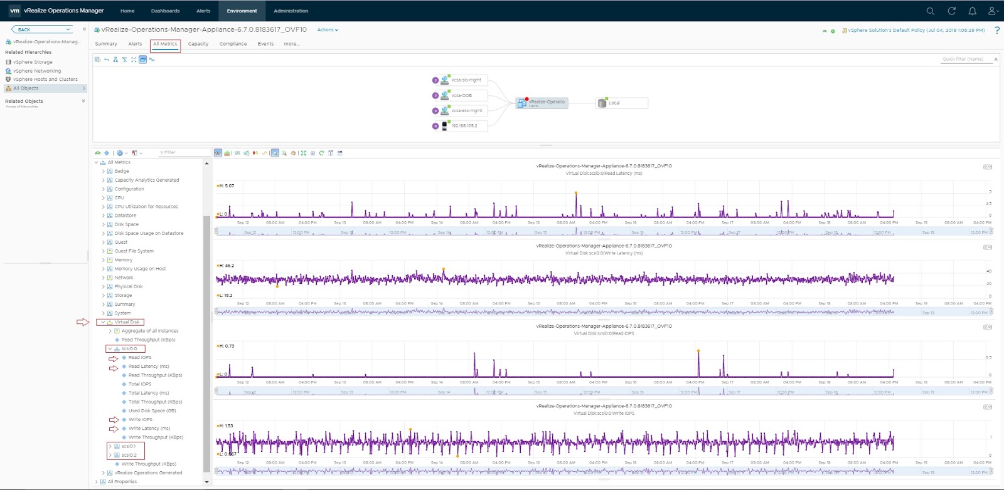This screenshot has height=490, width=1004.
Task: Select the pan hand icon in chart toolbar
Action: (x=293, y=153)
